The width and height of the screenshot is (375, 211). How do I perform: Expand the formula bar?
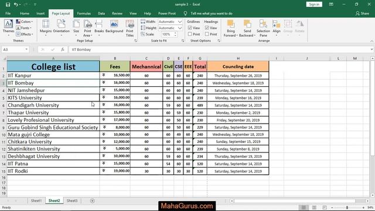pos(371,49)
